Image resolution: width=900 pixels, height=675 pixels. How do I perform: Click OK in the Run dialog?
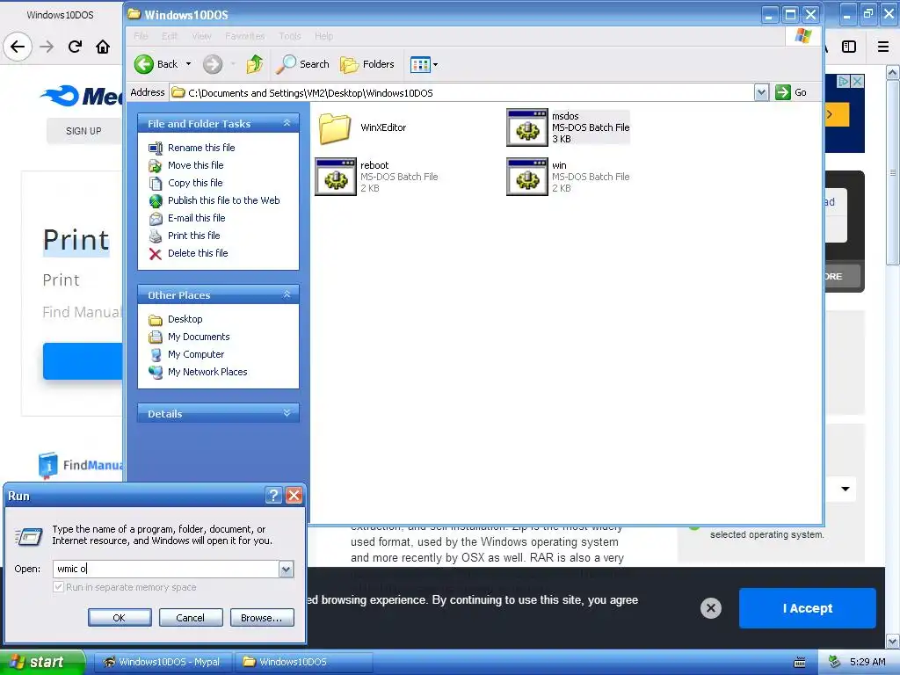coord(120,618)
